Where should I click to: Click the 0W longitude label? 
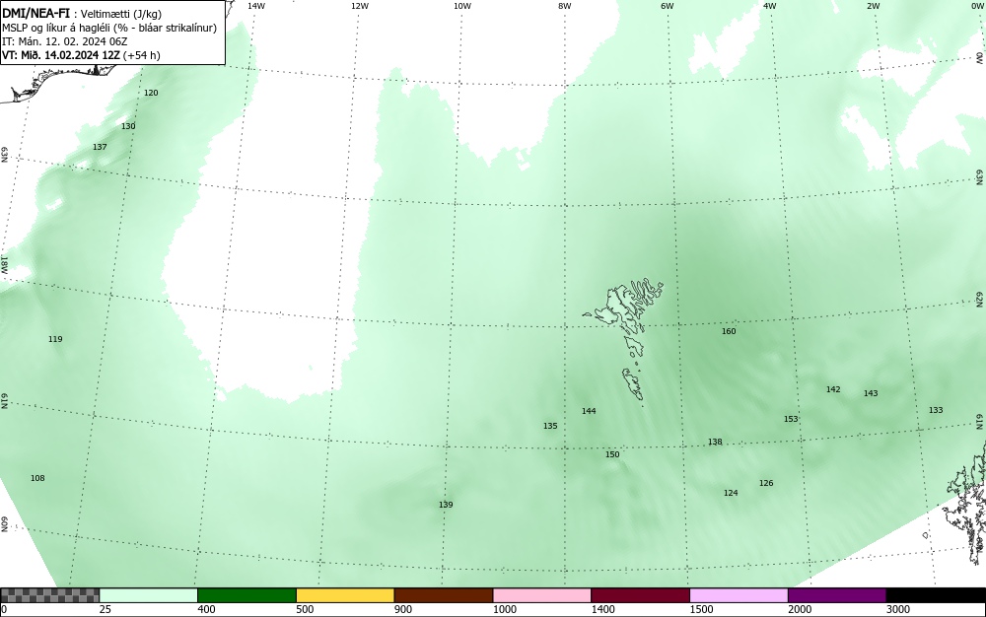click(976, 6)
